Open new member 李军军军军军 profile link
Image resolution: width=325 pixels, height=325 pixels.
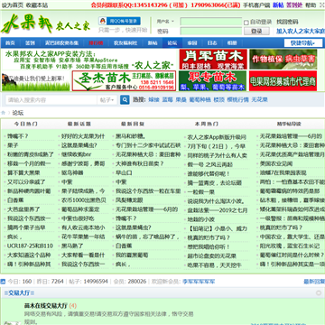(199, 282)
